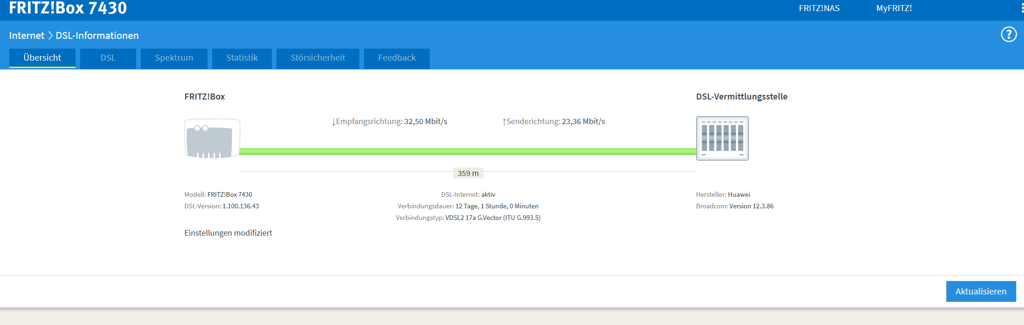Select the Übersicht tab
The image size is (1024, 325).
pyautogui.click(x=42, y=58)
